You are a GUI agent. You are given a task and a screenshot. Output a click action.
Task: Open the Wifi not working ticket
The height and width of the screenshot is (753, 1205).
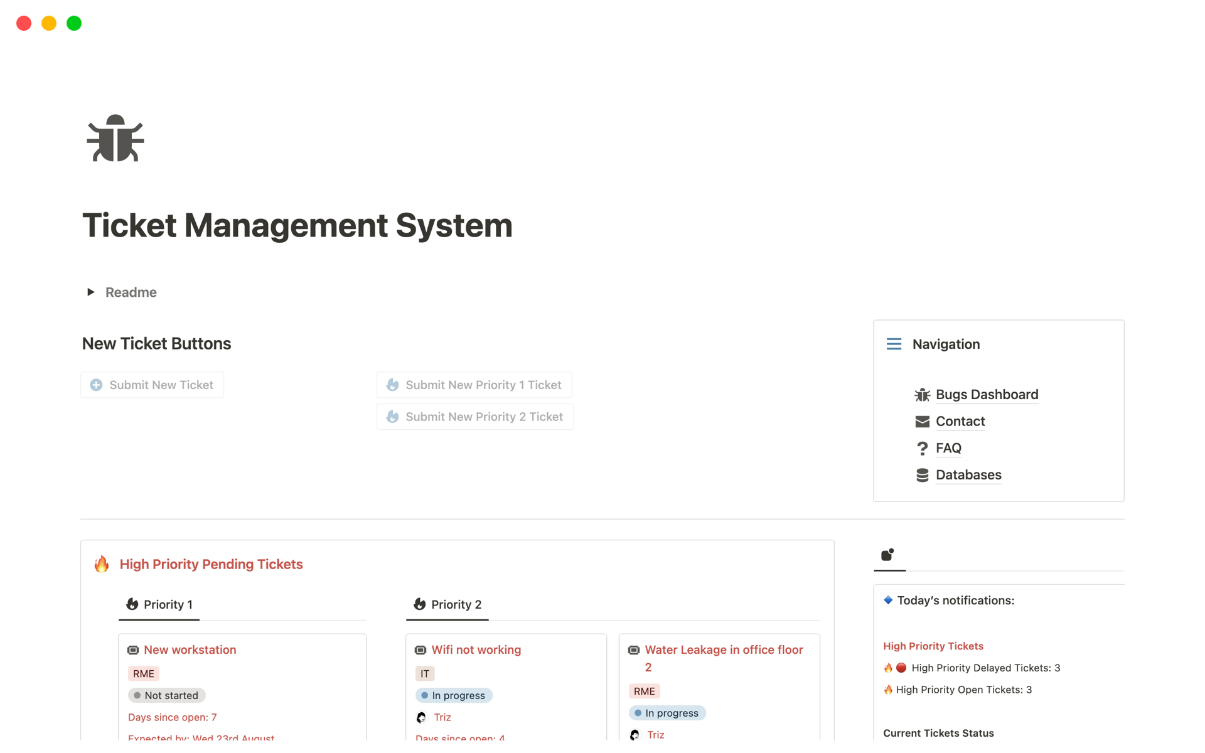(x=476, y=650)
